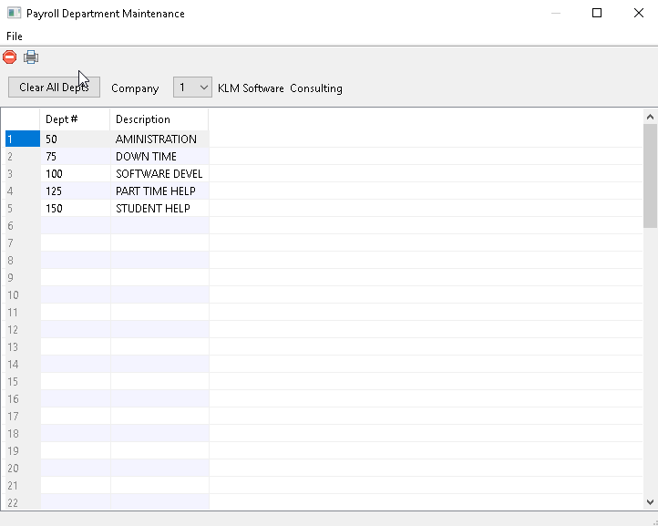Select the Description column header
658x526 pixels.
(x=159, y=119)
